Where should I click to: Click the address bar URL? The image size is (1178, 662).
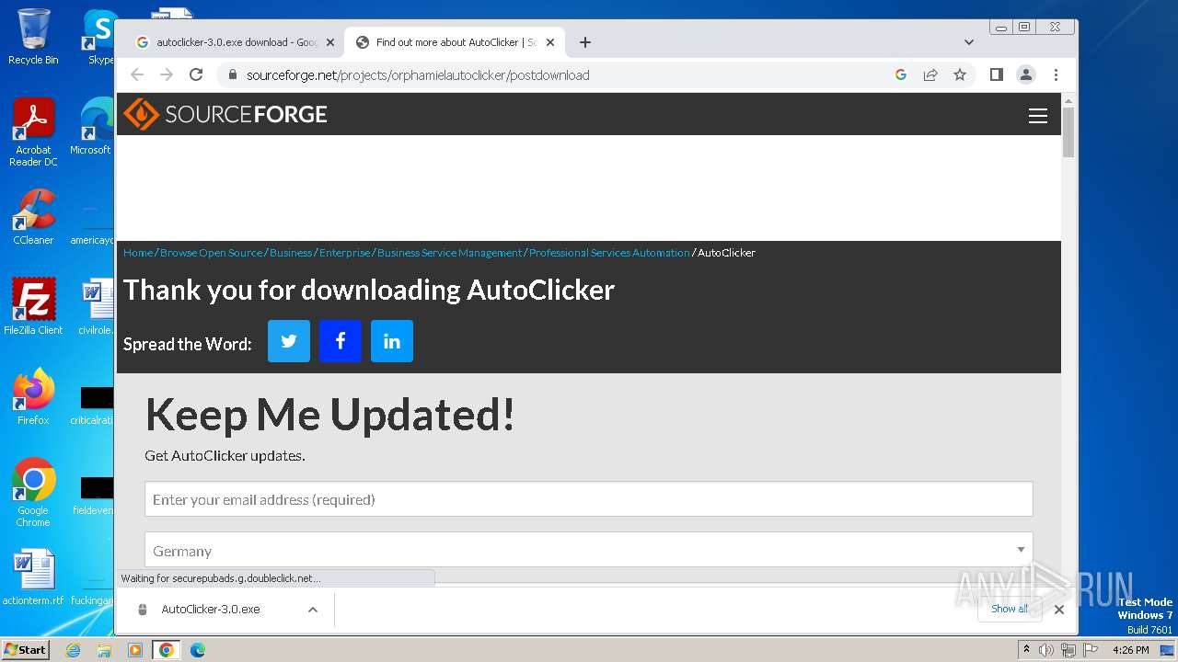point(418,75)
